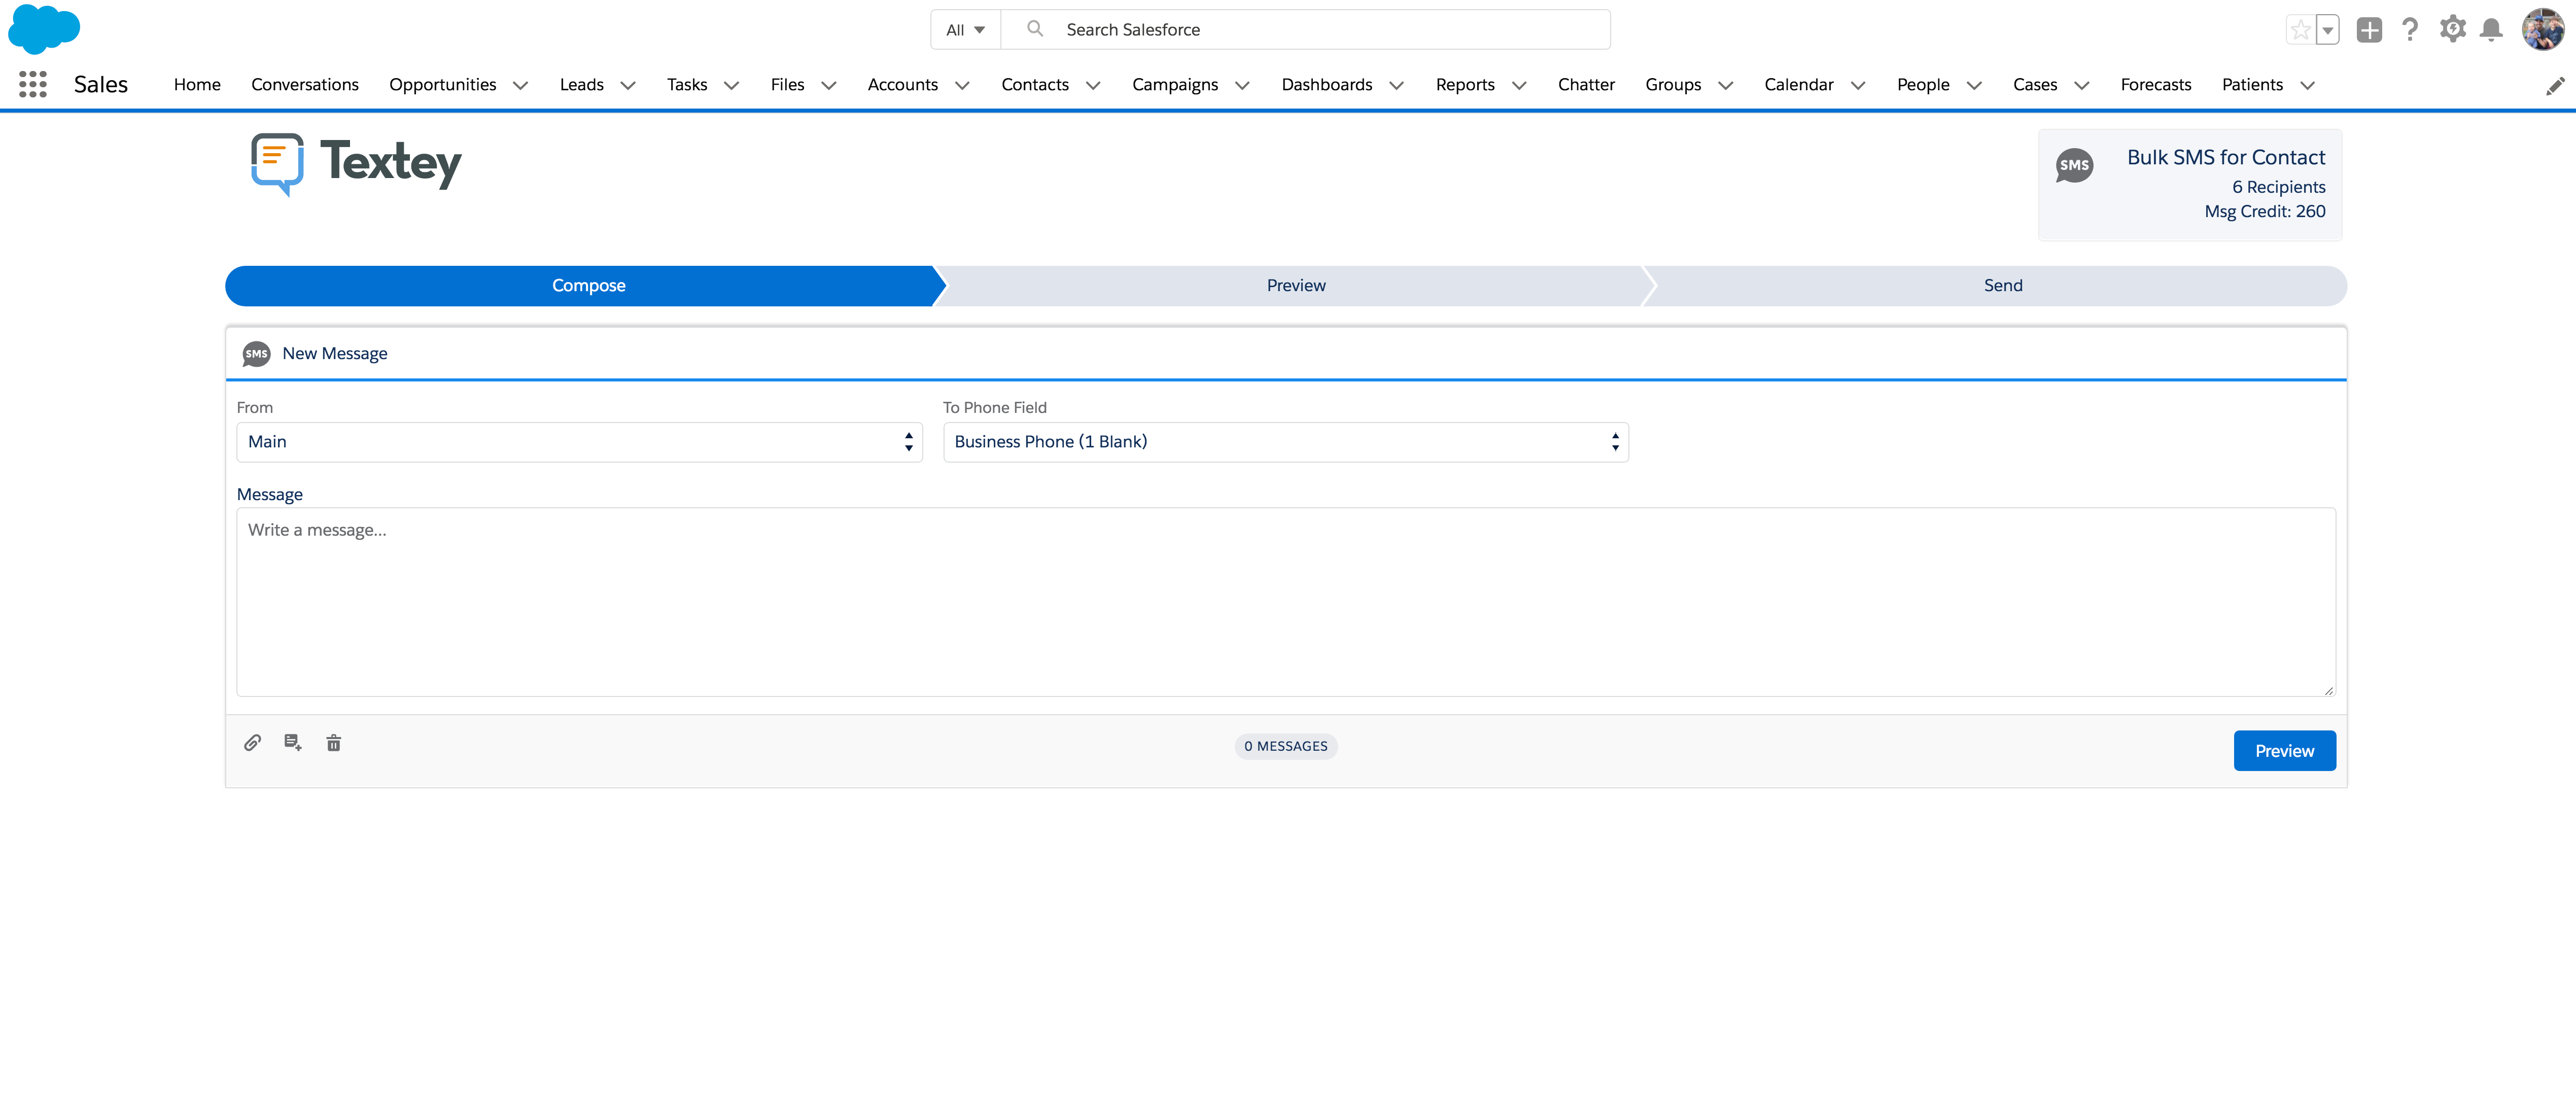Click the search magnifier icon
Viewport: 2576px width, 1119px height.
1035,29
